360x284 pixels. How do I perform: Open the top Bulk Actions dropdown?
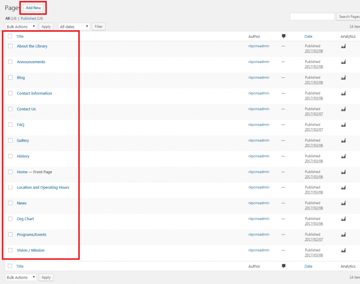click(x=21, y=27)
